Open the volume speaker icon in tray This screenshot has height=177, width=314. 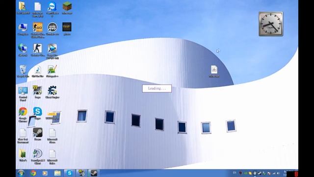click(x=278, y=173)
